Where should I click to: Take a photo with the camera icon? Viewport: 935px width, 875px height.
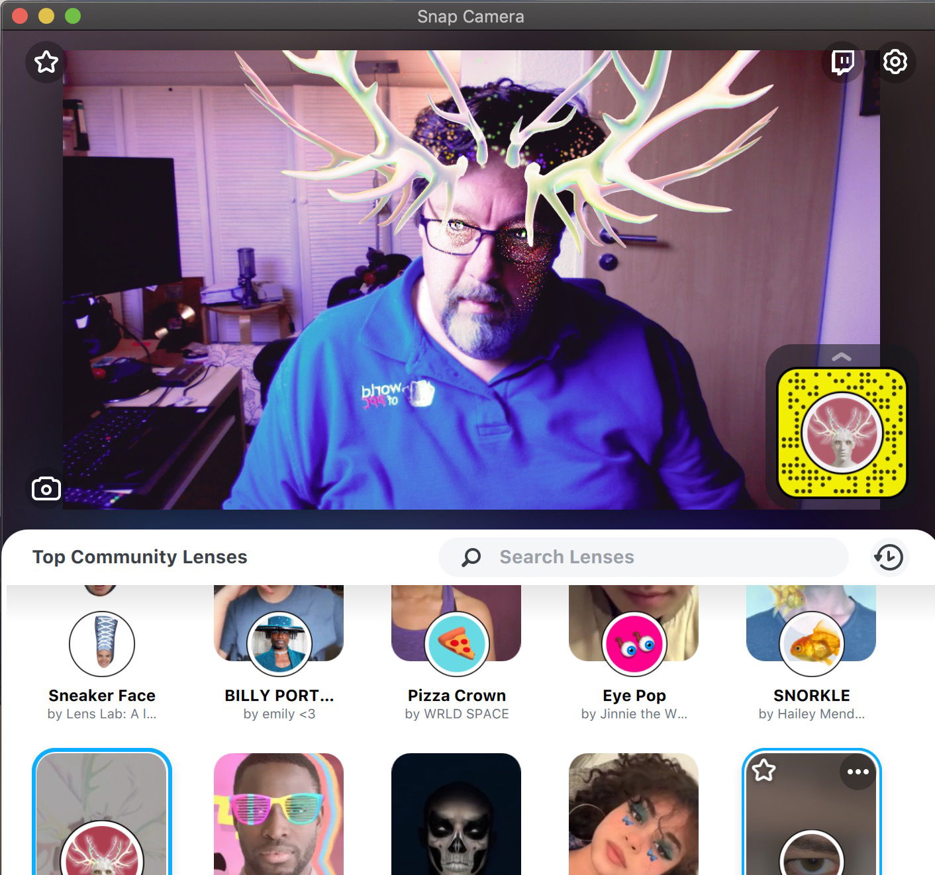tap(46, 489)
